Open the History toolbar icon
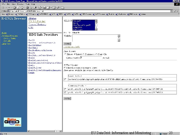Screen dimensions: 180x135 pos(35,8)
